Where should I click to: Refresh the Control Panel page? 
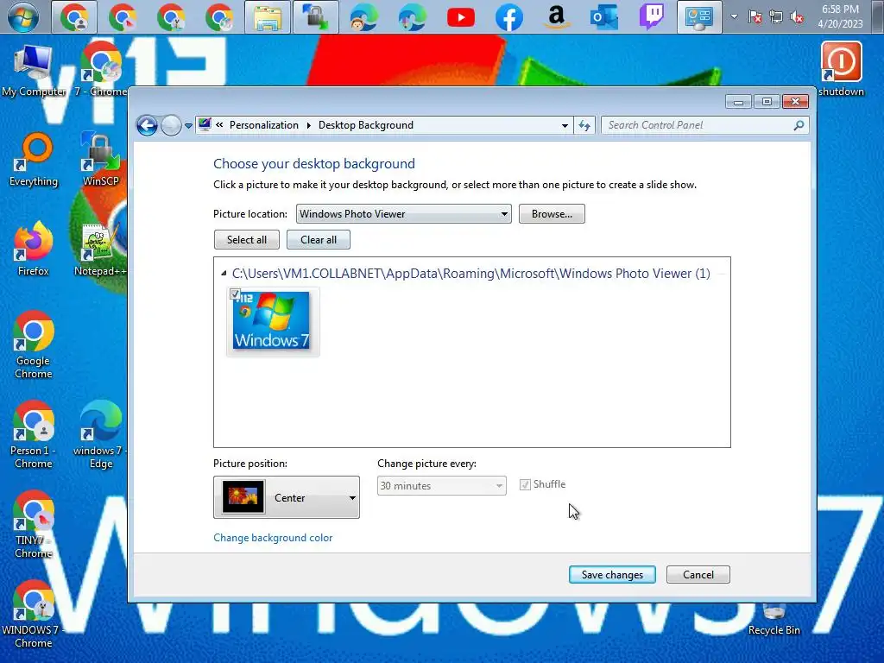[x=584, y=126]
